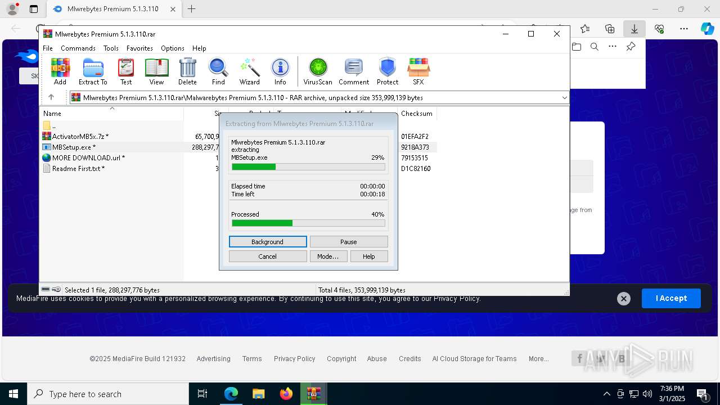Open the File menu
This screenshot has width=720, height=405.
48,48
